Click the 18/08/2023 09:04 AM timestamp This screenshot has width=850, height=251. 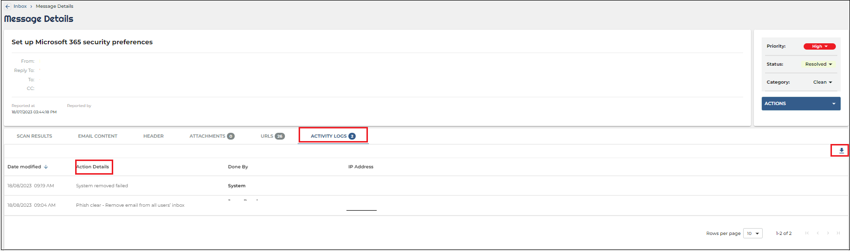31,205
